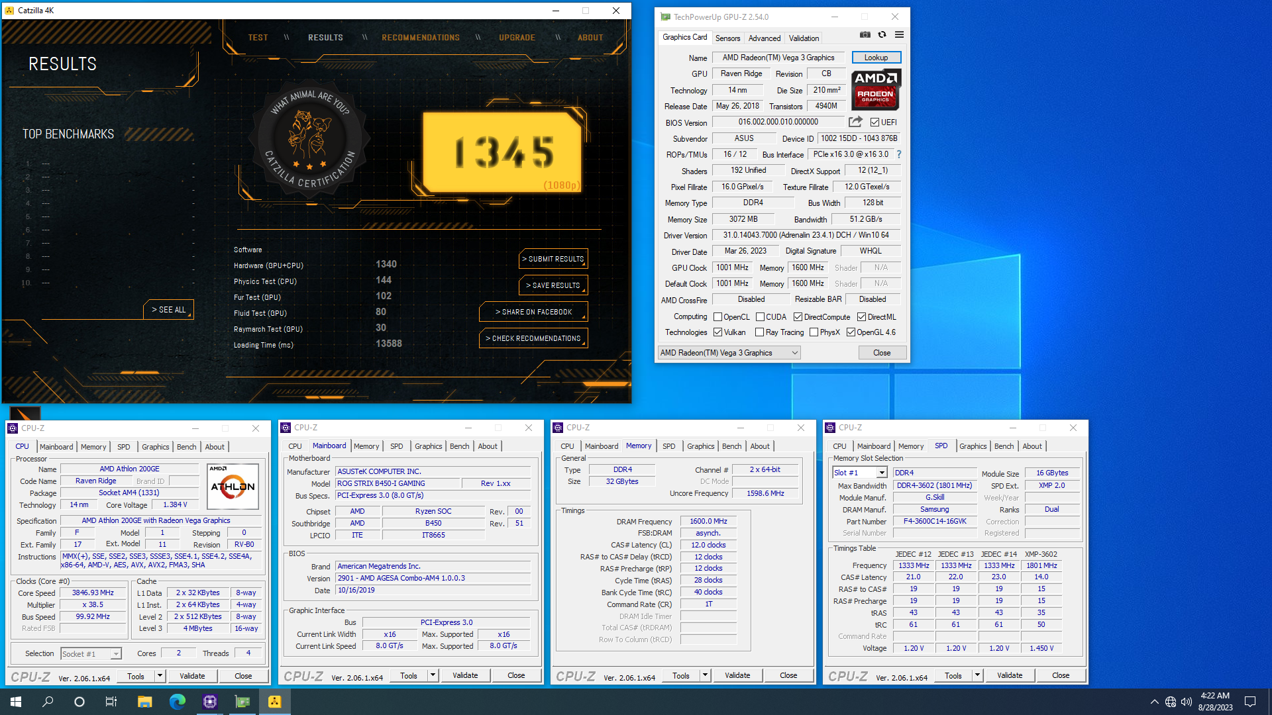Toggle the OpenCL checkbox

(x=717, y=317)
